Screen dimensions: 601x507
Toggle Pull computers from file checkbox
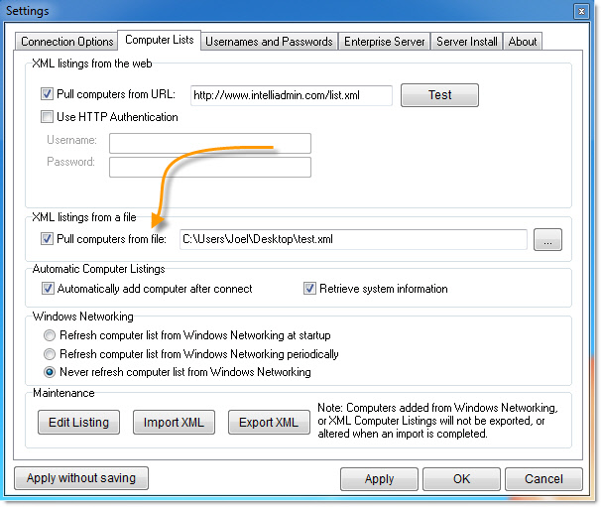click(x=47, y=239)
